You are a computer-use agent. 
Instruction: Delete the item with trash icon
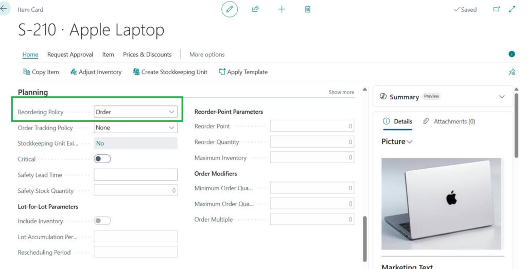pyautogui.click(x=308, y=9)
